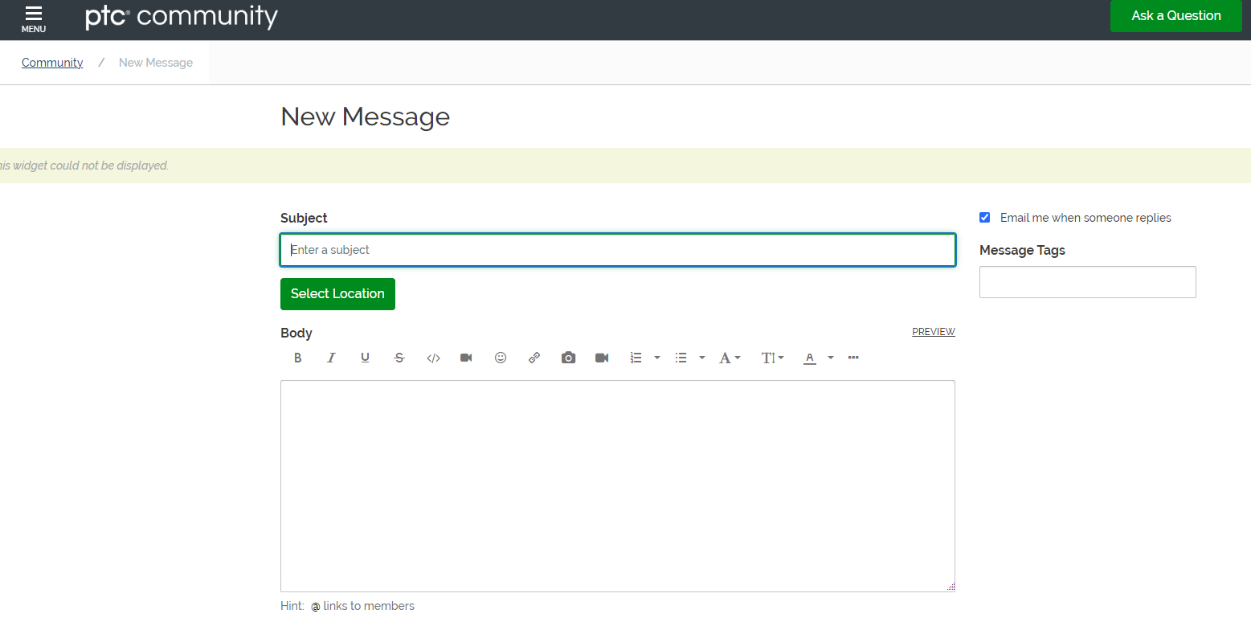Apply underline formatting
The width and height of the screenshot is (1251, 622).
click(365, 358)
